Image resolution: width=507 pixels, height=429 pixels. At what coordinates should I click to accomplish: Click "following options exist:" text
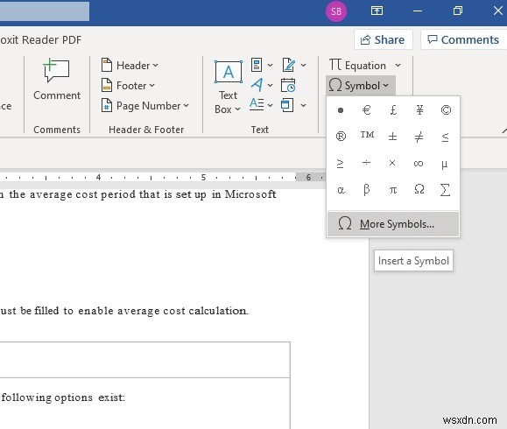pyautogui.click(x=63, y=397)
